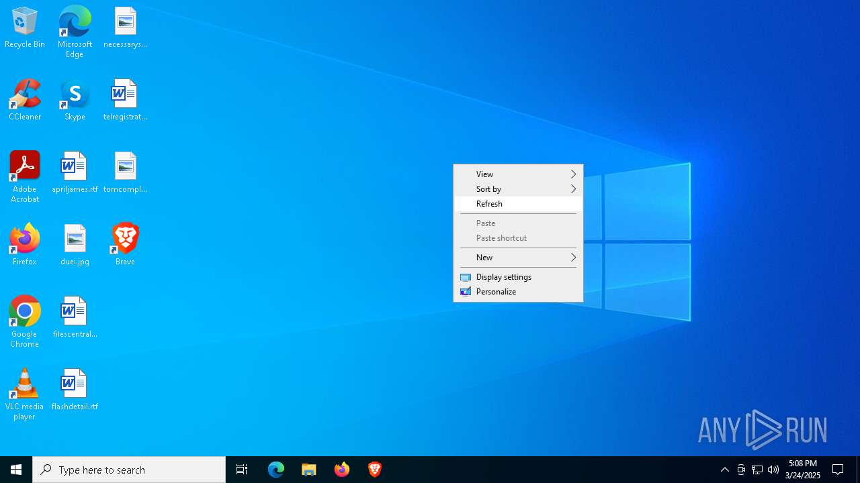This screenshot has height=483, width=860.
Task: Choose Refresh from the context menu
Action: point(518,204)
